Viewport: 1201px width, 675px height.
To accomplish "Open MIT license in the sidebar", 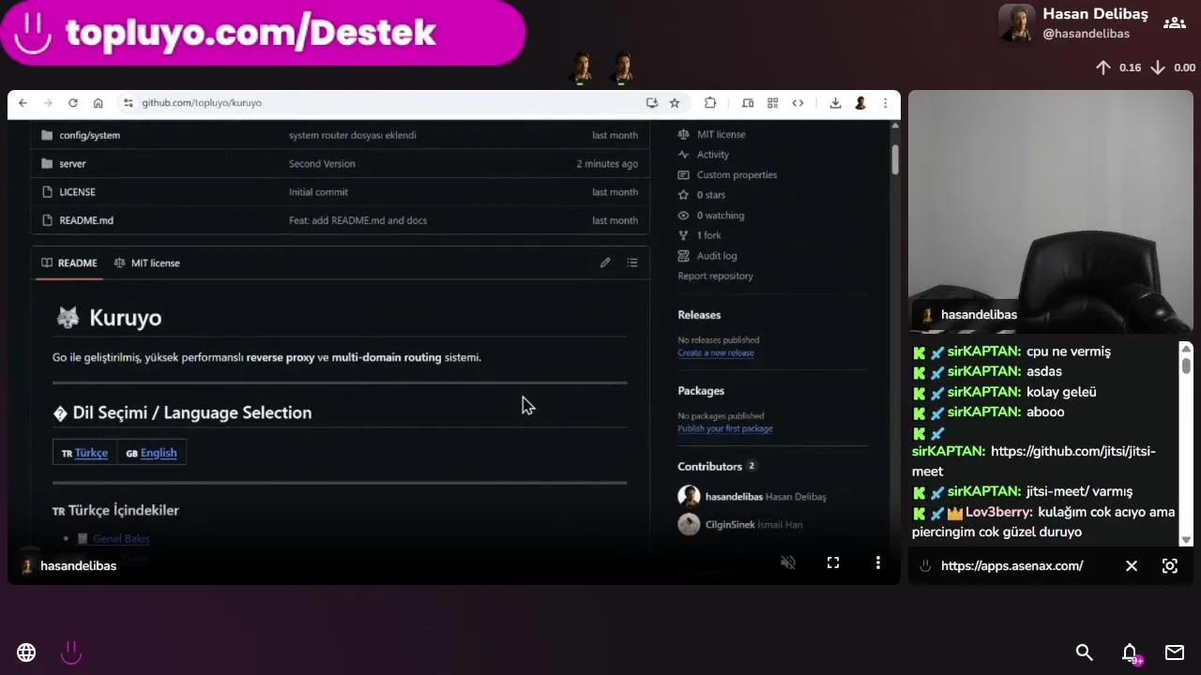I will tap(721, 134).
